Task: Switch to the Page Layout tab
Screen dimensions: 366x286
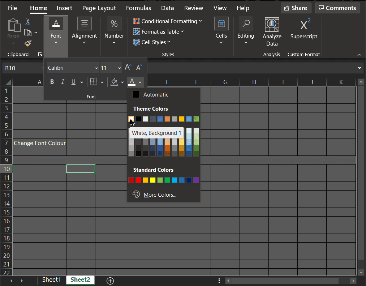Action: pos(99,8)
